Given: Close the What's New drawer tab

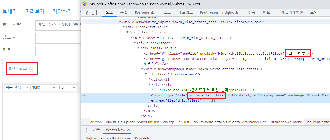Looking at the screenshot, I should tap(129, 130).
